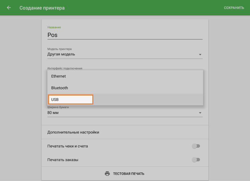This screenshot has width=250, height=181.
Task: Click the back arrow icon
Action: coord(9,8)
